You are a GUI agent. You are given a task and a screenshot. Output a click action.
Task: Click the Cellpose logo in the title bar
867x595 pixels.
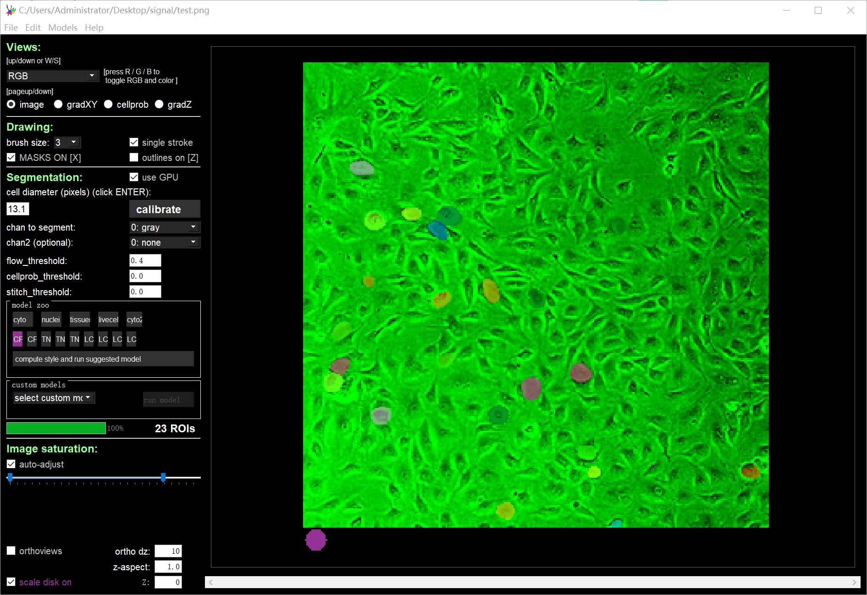pos(10,10)
